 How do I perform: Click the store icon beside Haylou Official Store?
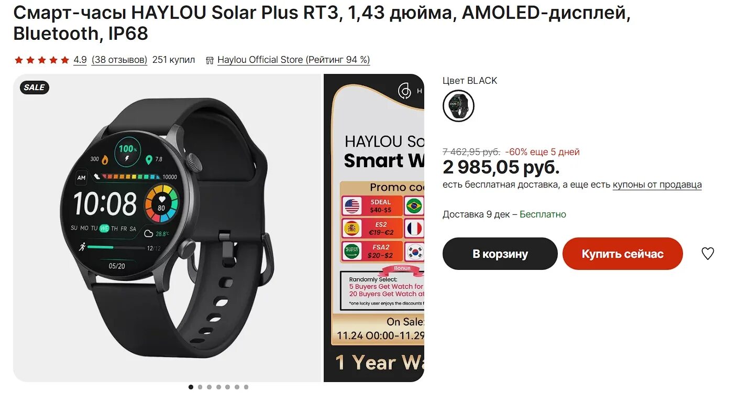coord(210,60)
